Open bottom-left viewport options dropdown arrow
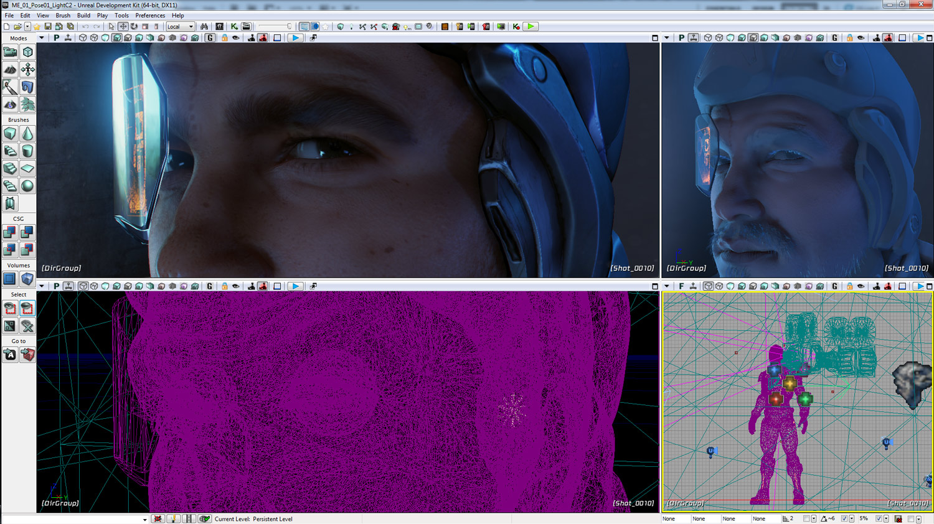Screen dimensions: 934x524 [42, 286]
